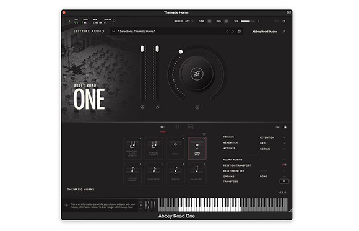Click the expression icon below left slider
The image size is (359, 231).
coord(142,107)
